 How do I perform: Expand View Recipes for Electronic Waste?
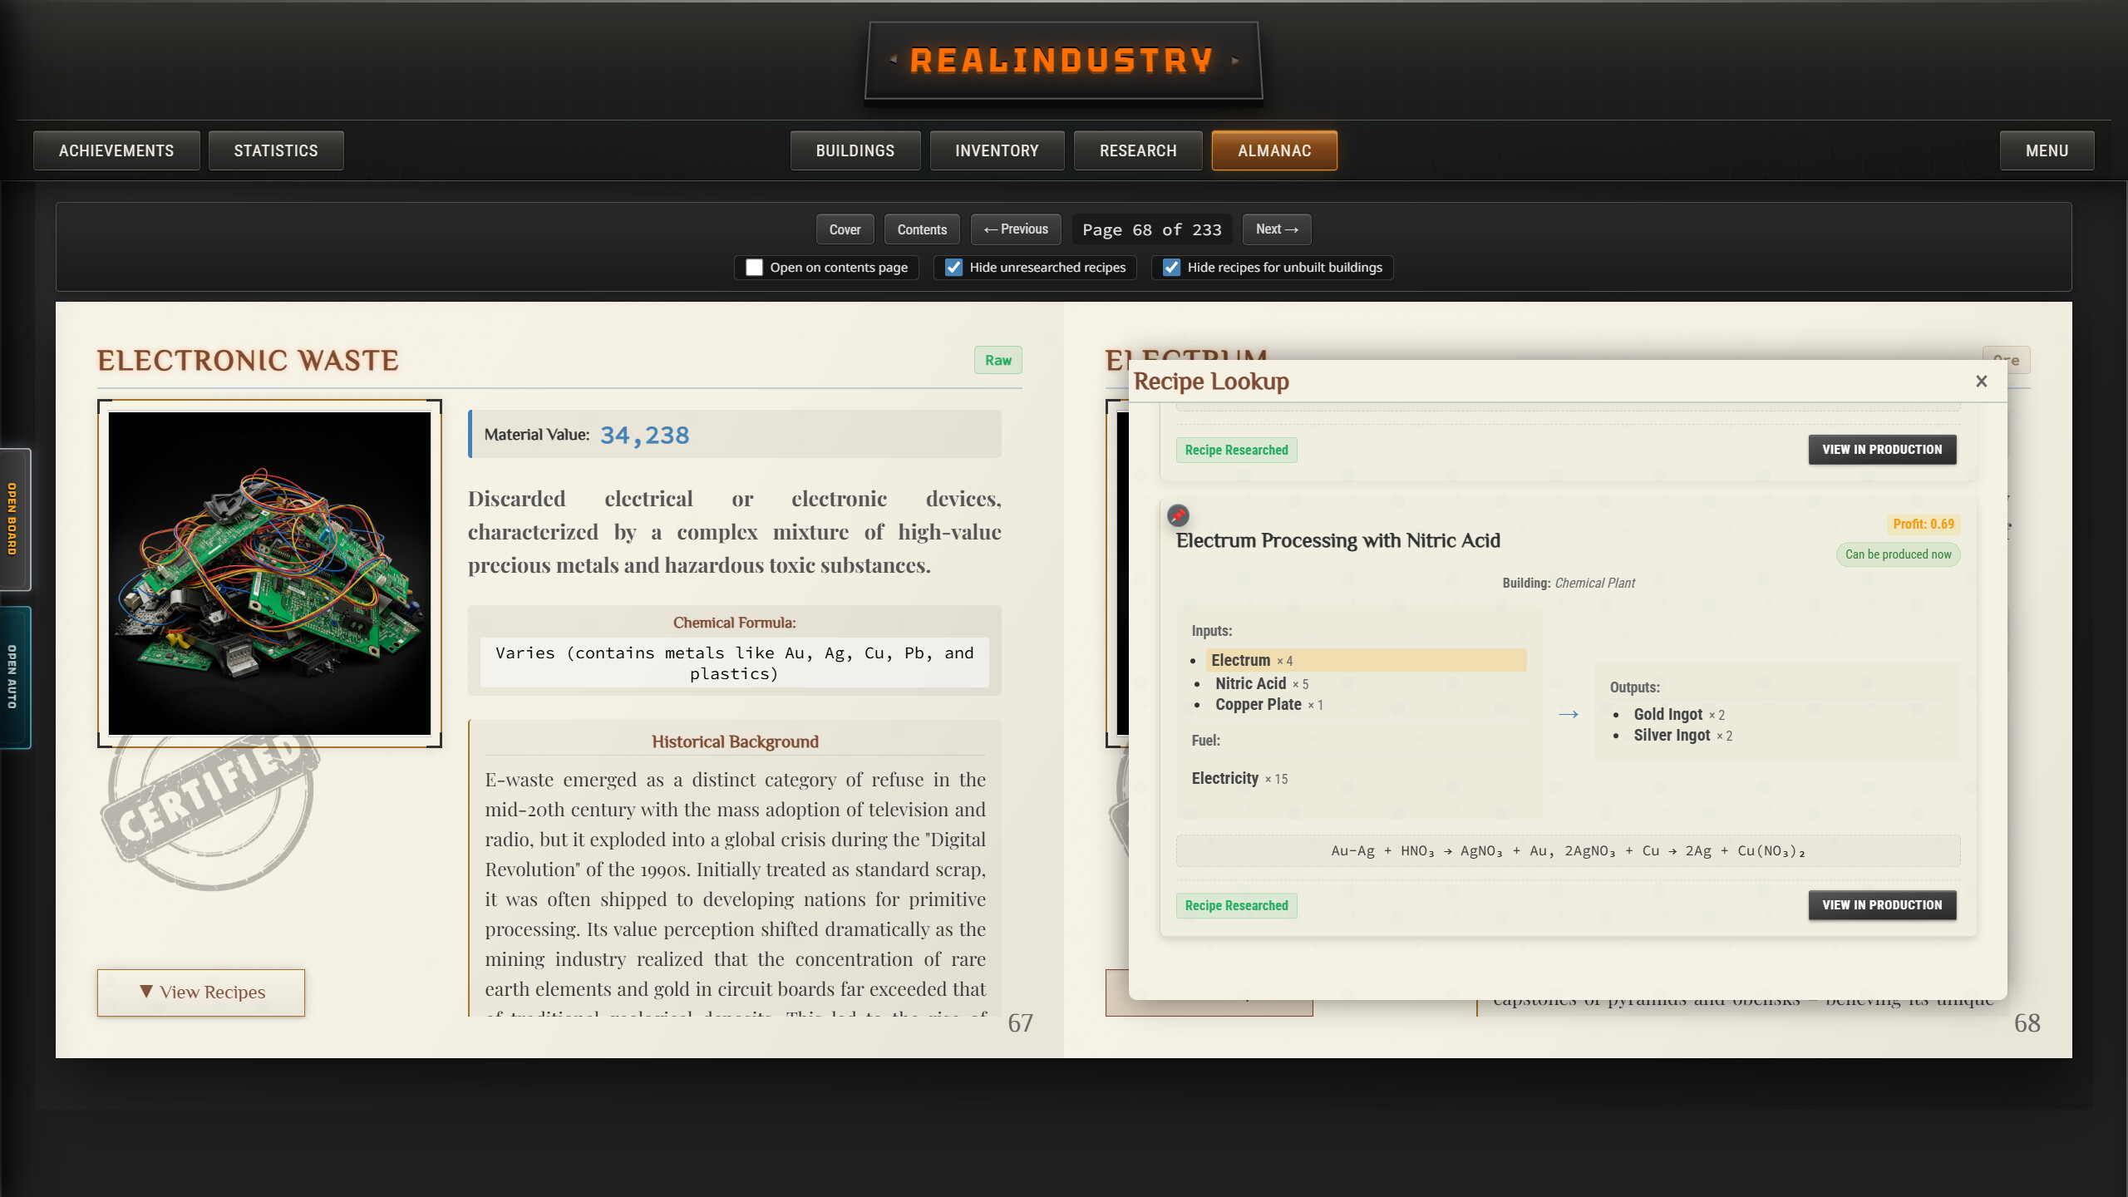click(x=201, y=993)
